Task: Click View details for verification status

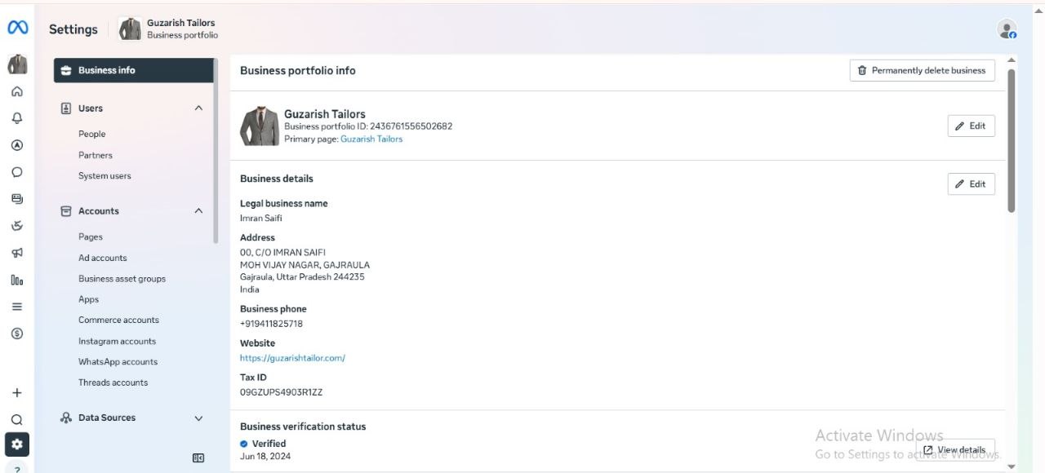Action: coord(955,450)
